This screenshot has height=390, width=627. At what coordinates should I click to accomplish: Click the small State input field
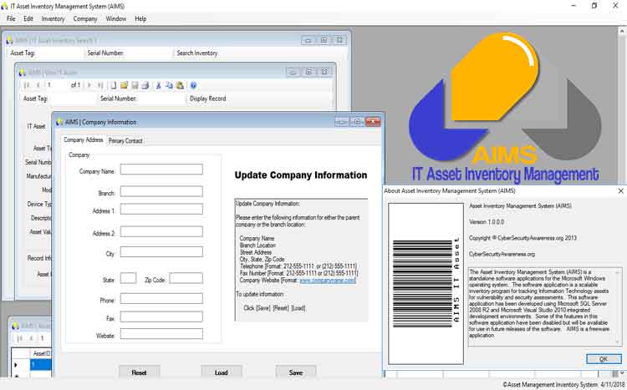pyautogui.click(x=128, y=278)
